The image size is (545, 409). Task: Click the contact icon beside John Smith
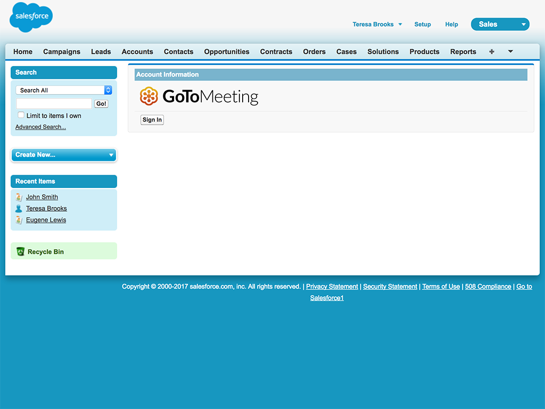click(19, 197)
